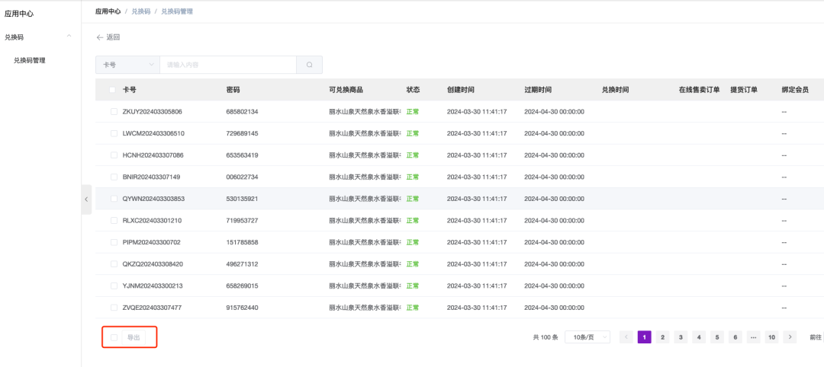Go to next page with right arrow
The image size is (824, 367).
tap(790, 337)
